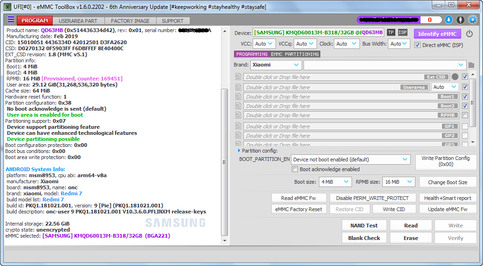The width and height of the screenshot is (483, 266).
Task: Click the USB connector icon
Action: coord(460,20)
